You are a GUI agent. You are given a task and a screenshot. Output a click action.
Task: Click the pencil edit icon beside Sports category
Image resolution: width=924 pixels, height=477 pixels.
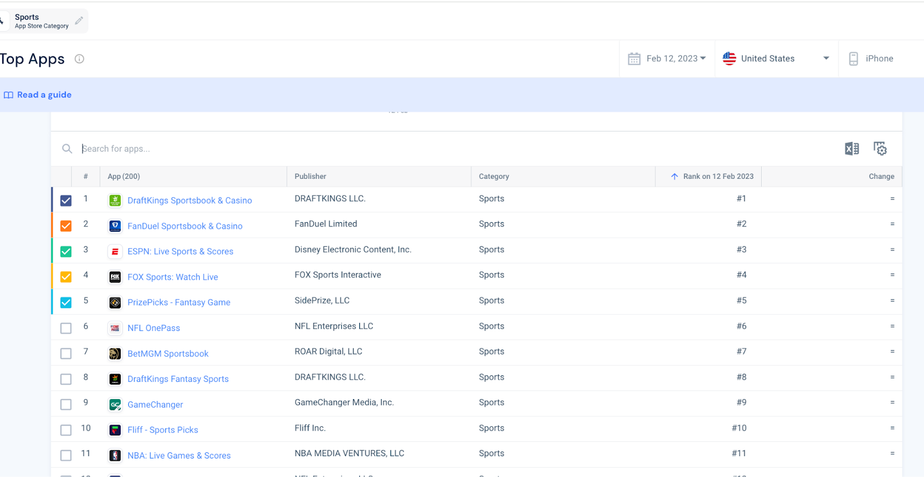pos(79,21)
